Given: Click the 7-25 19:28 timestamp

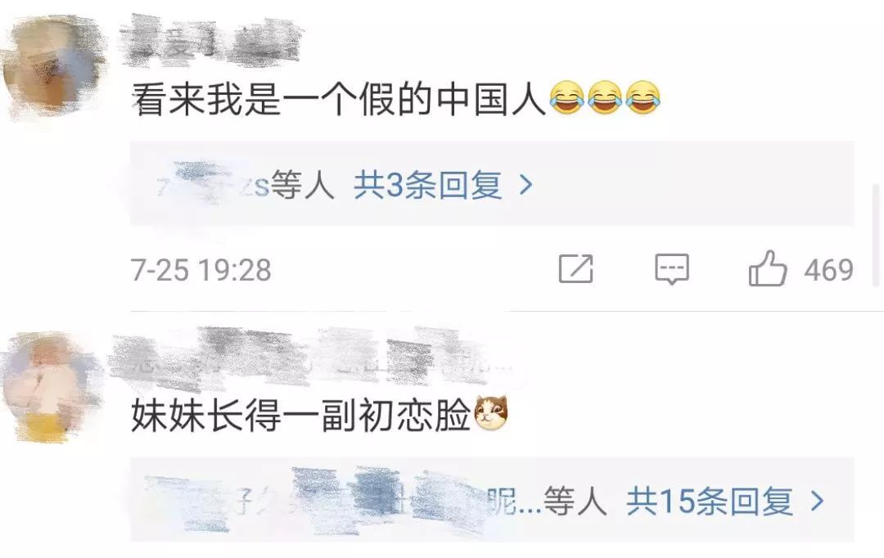Looking at the screenshot, I should 201,270.
